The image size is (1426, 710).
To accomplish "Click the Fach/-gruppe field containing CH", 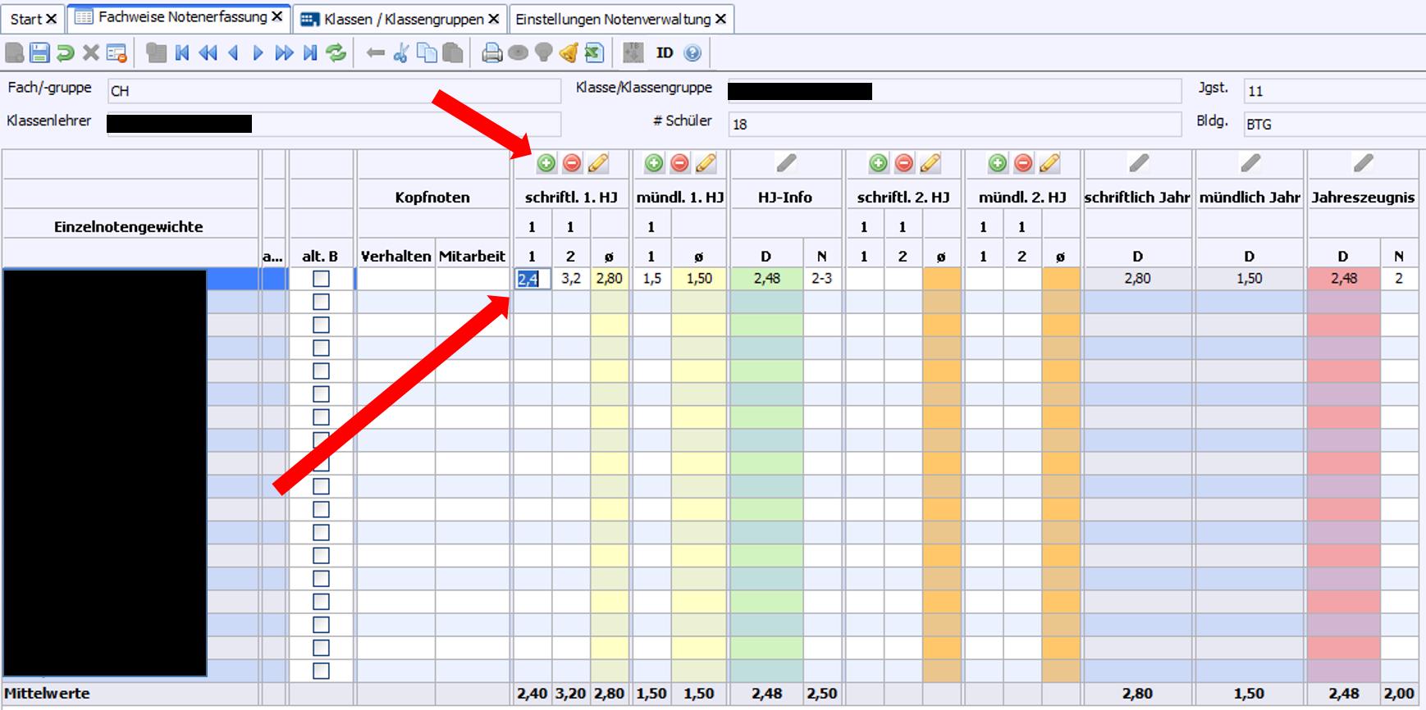I will point(333,91).
